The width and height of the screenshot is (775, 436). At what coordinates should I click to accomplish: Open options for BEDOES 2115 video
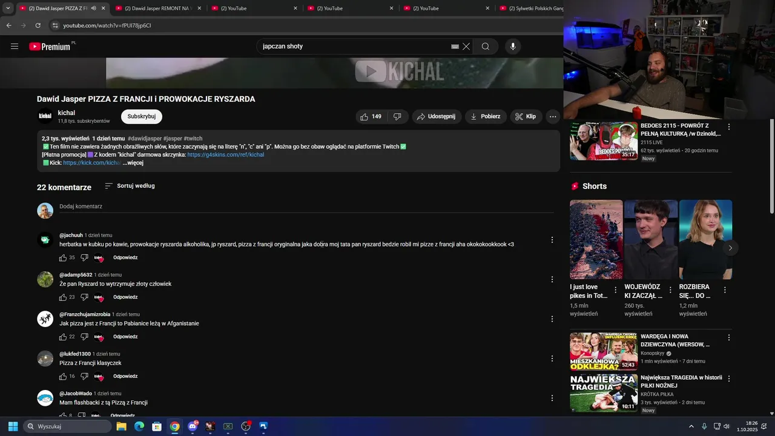pos(729,127)
